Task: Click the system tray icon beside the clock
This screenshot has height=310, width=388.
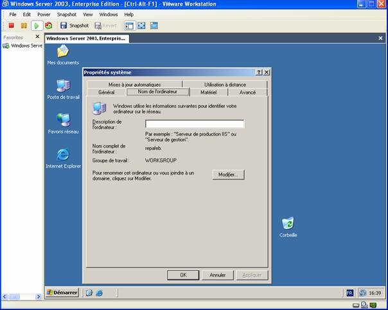Action: (363, 293)
